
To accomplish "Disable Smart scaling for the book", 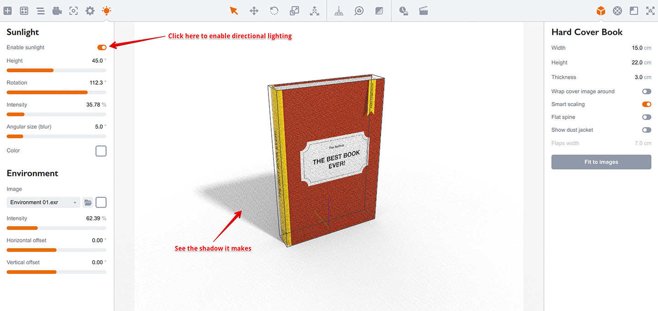I will 647,104.
